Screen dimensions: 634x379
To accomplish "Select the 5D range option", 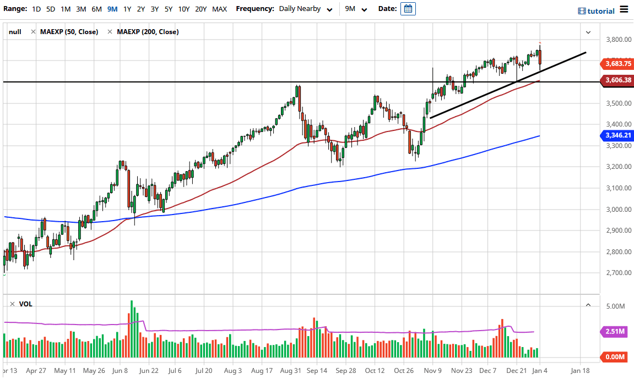I will pos(50,9).
